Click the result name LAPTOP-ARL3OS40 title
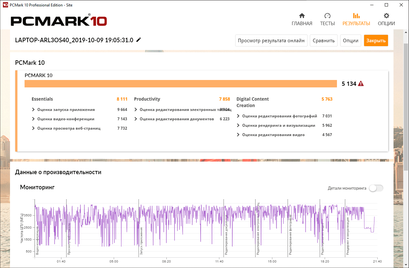Image resolution: width=409 pixels, height=268 pixels. tap(74, 40)
